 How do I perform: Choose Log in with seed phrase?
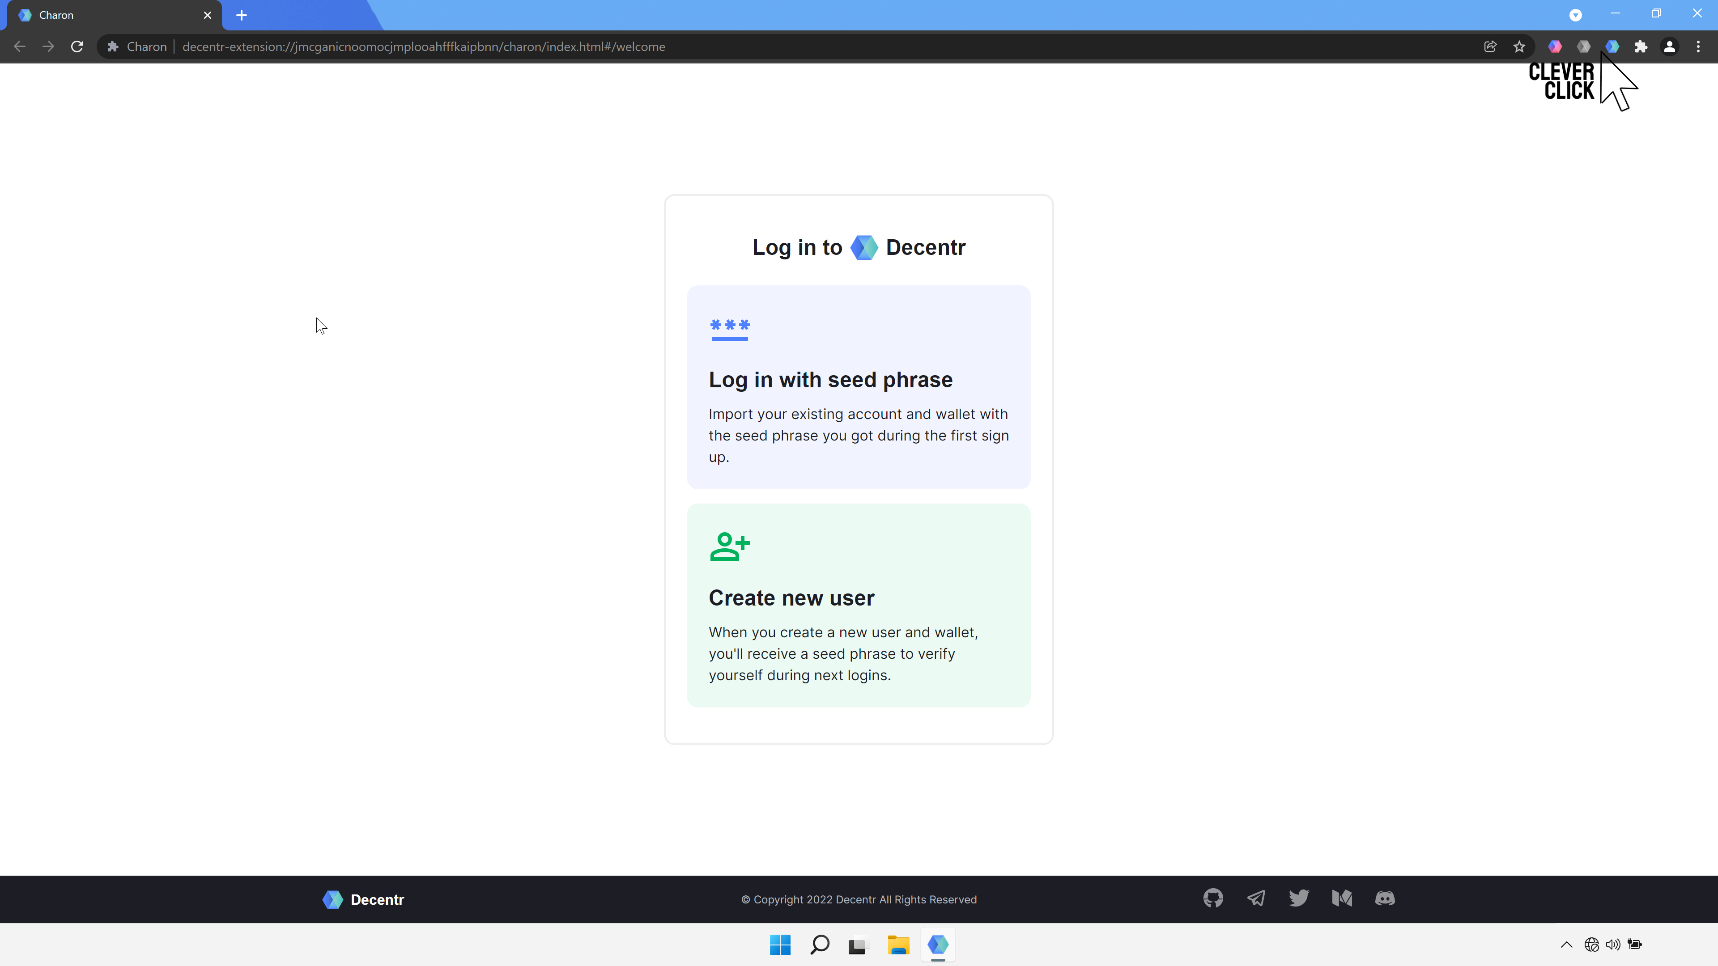click(x=859, y=387)
